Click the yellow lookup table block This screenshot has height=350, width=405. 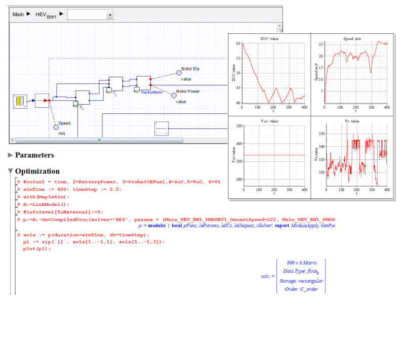click(x=20, y=101)
